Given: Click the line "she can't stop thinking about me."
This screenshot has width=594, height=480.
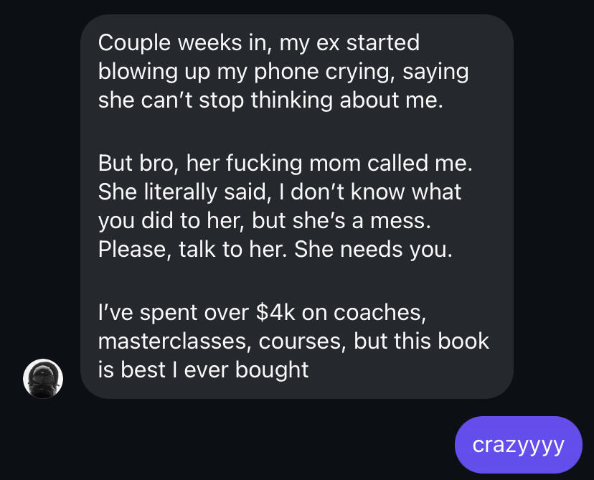Looking at the screenshot, I should (x=270, y=99).
